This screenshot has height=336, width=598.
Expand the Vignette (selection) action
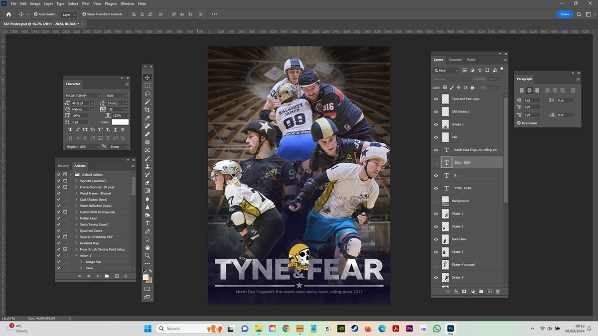pyautogui.click(x=76, y=181)
